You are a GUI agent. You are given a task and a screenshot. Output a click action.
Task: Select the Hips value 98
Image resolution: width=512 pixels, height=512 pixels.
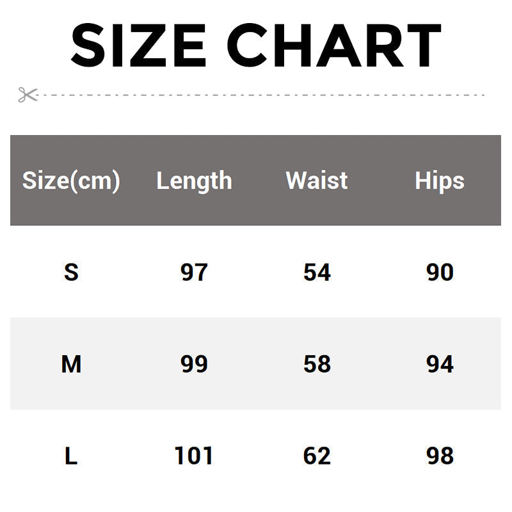tap(440, 456)
